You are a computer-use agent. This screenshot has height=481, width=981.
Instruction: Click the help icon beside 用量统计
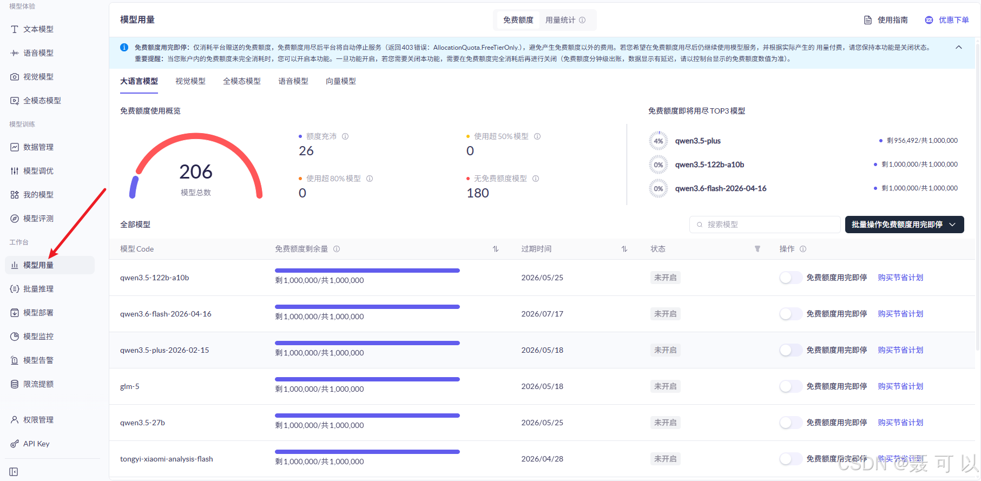click(x=582, y=20)
